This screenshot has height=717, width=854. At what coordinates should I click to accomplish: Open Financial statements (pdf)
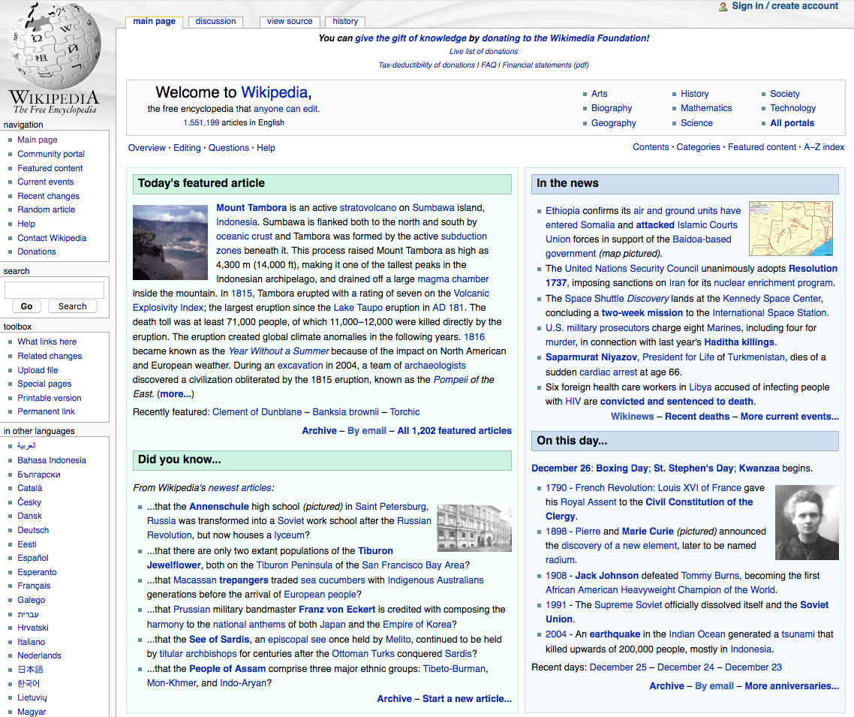coord(545,65)
